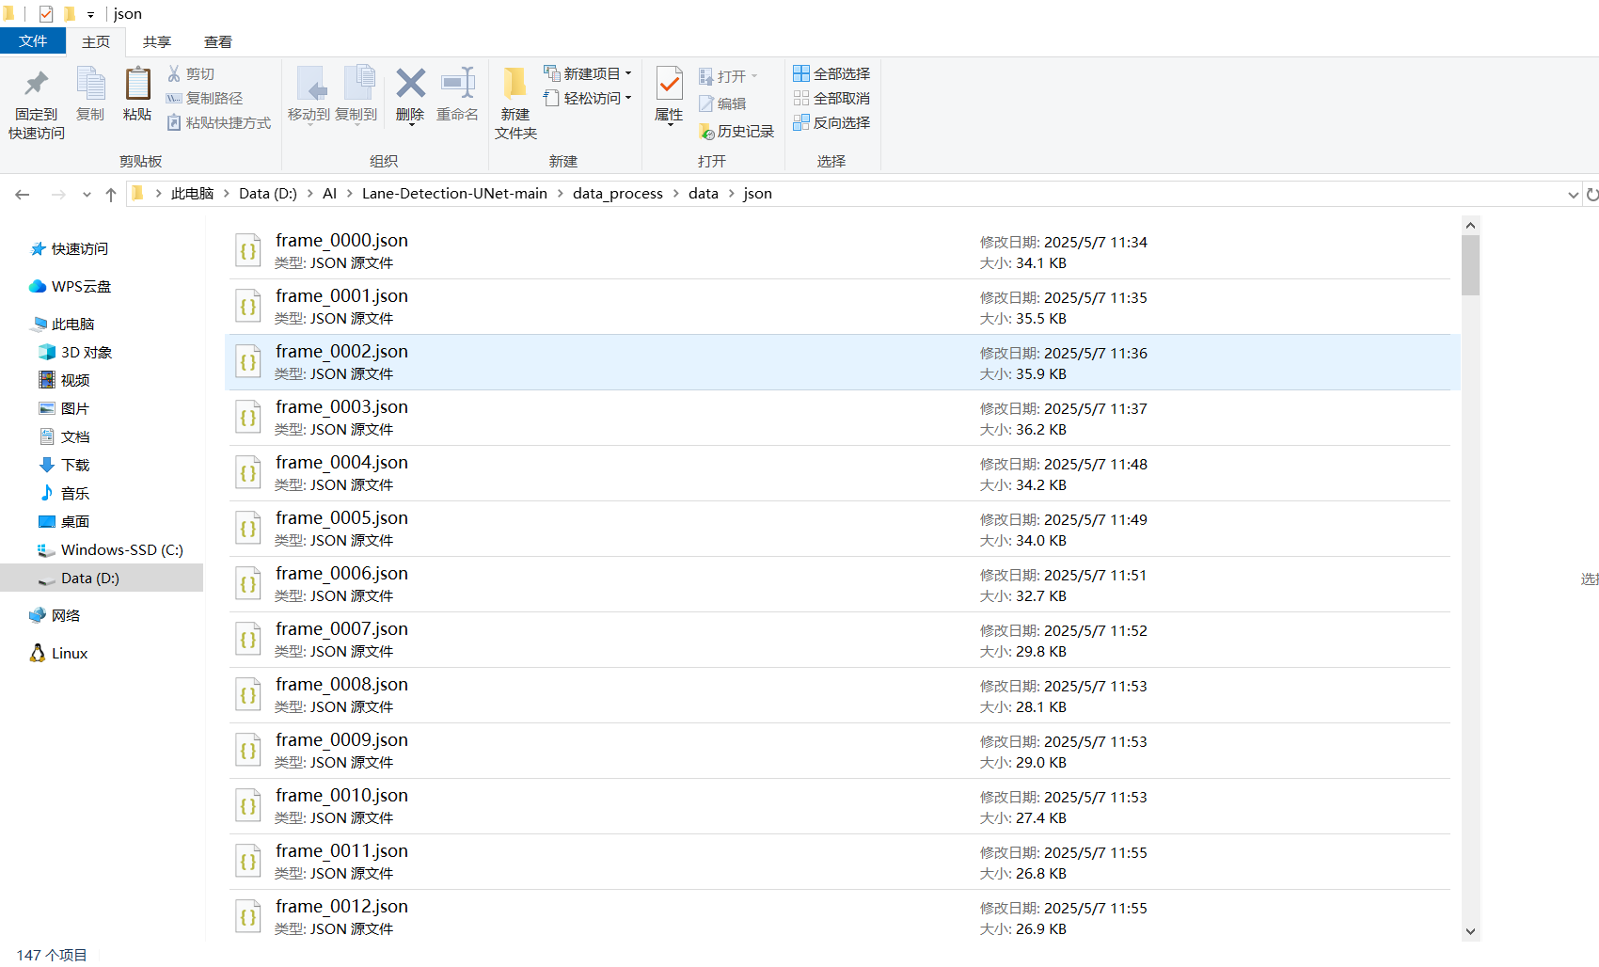1599x967 pixels.
Task: Open 历史记录 (History) for this file
Action: [737, 131]
